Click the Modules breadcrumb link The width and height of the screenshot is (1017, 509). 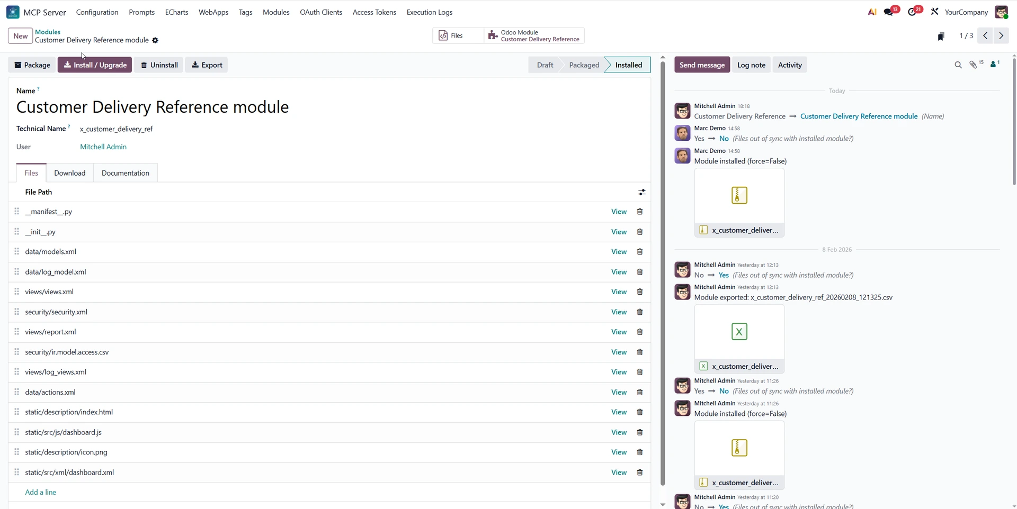tap(48, 32)
